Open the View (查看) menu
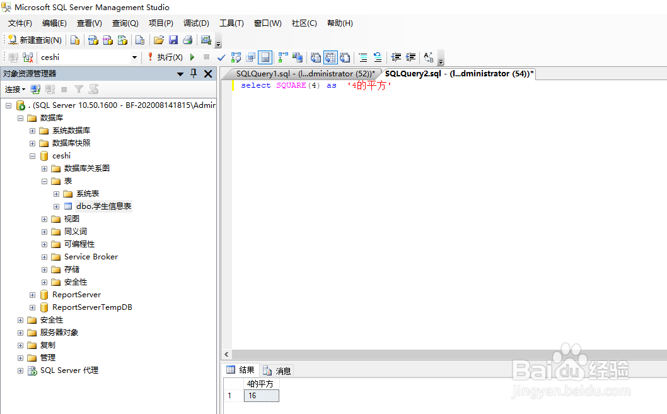 pos(90,23)
